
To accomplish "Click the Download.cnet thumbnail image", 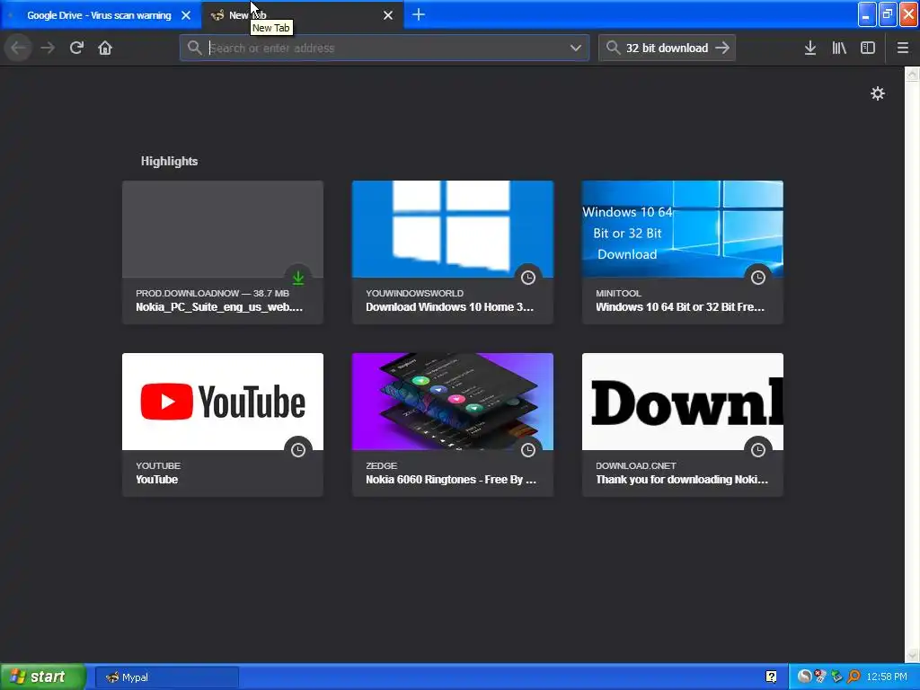I will [x=683, y=402].
